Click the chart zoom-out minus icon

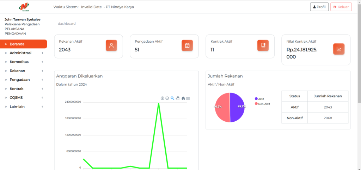(167, 98)
